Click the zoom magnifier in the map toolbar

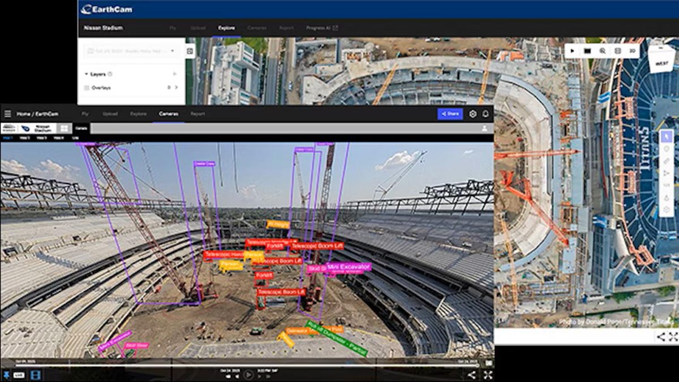pos(602,51)
